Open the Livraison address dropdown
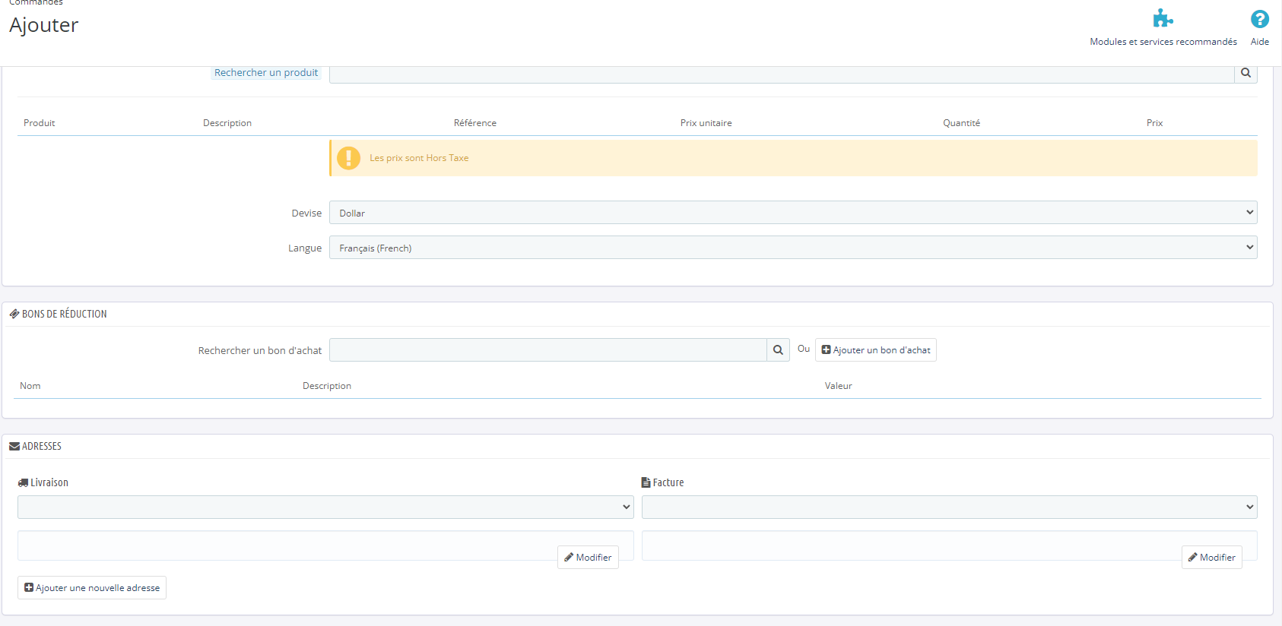Viewport: 1282px width, 626px height. coord(325,507)
